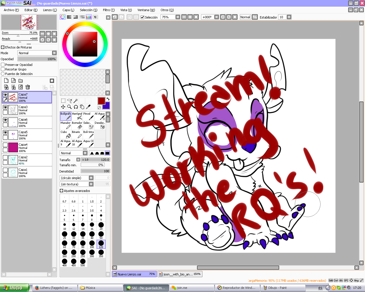This screenshot has width=365, height=292.
Task: Click the layer Opacidad slider bar
Action: (x=37, y=59)
